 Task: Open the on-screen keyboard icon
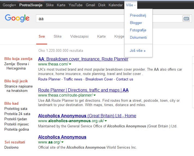(186, 19)
